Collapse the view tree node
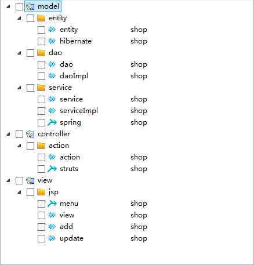This screenshot has width=254, height=265. coord(8,180)
